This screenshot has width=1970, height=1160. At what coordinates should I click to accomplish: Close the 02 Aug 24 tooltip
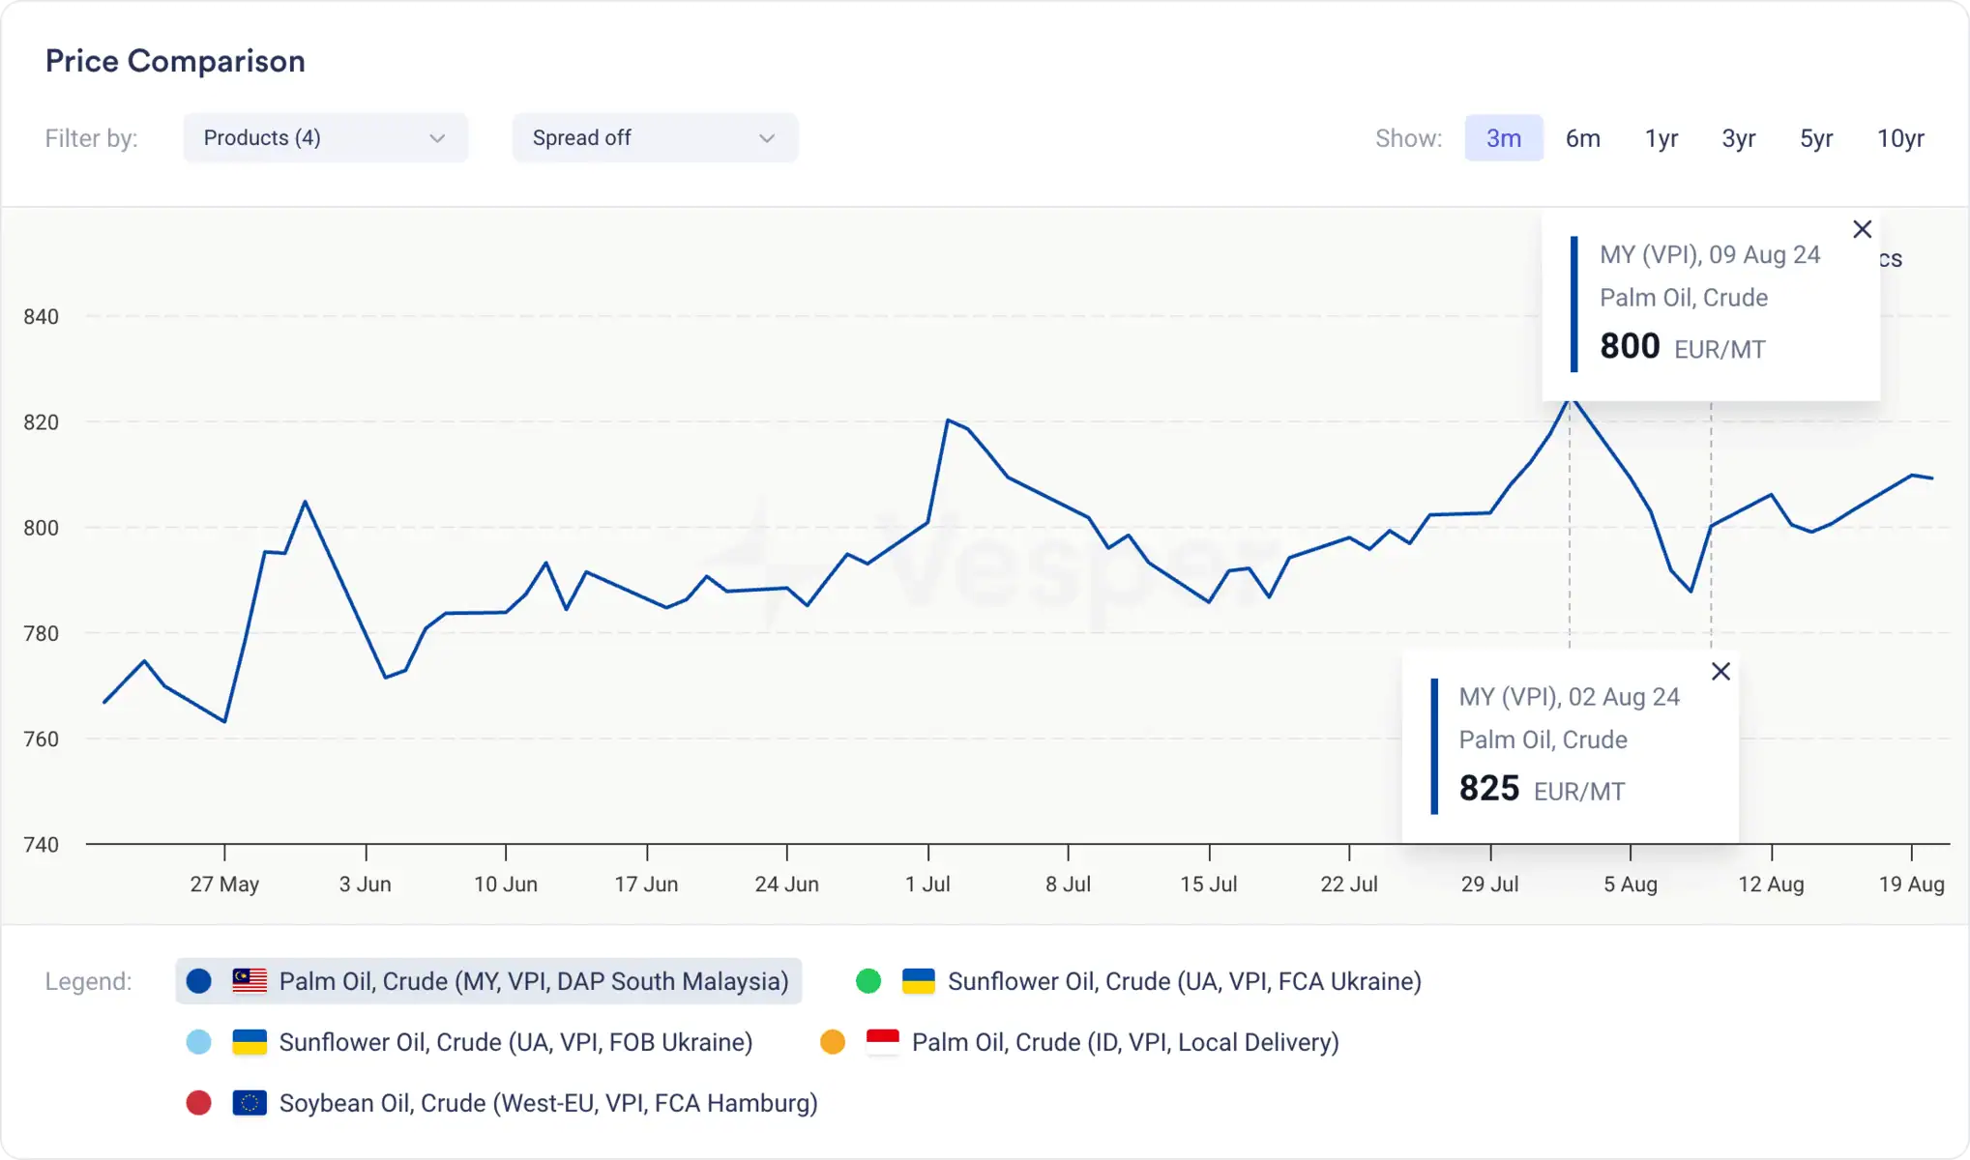click(x=1720, y=671)
